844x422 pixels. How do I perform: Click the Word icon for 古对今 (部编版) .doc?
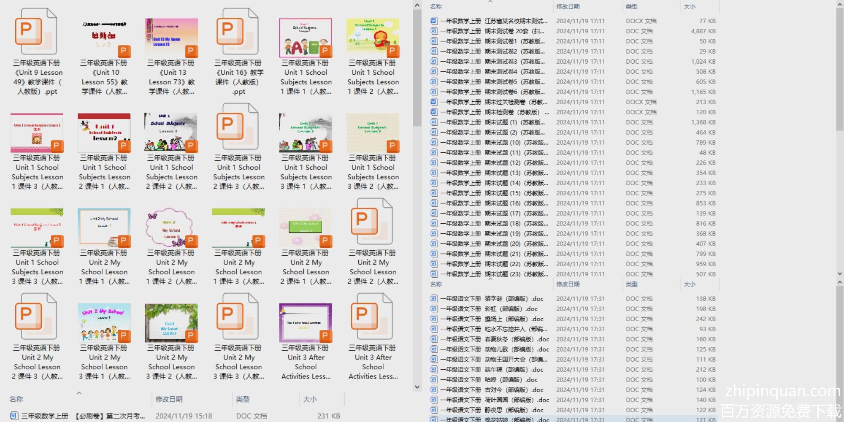pyautogui.click(x=434, y=390)
